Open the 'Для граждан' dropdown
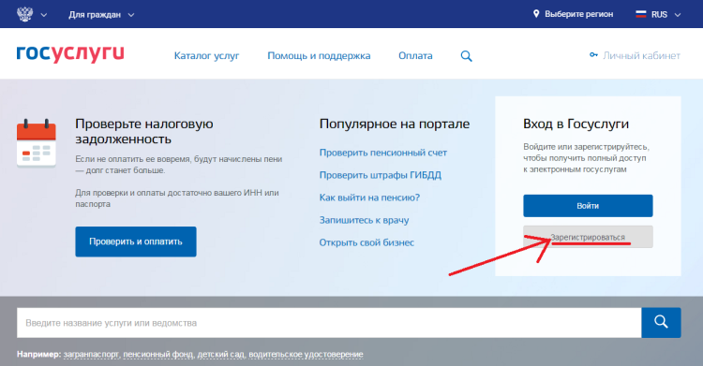Screen dimensions: 703x366 pos(101,15)
